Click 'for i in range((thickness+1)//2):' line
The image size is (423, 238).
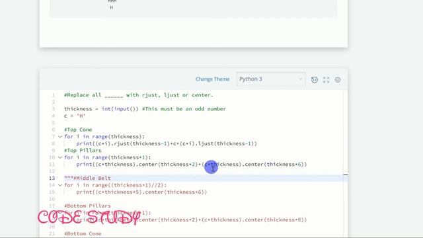click(116, 185)
